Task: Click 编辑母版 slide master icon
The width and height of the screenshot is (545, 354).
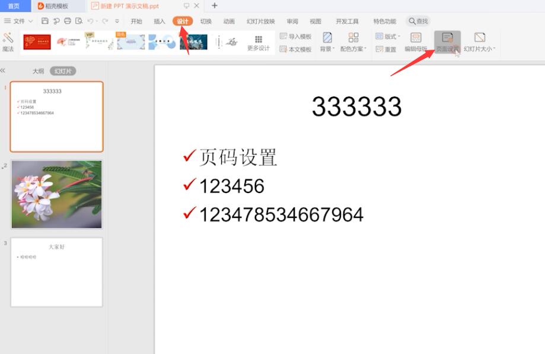Action: coord(416,42)
